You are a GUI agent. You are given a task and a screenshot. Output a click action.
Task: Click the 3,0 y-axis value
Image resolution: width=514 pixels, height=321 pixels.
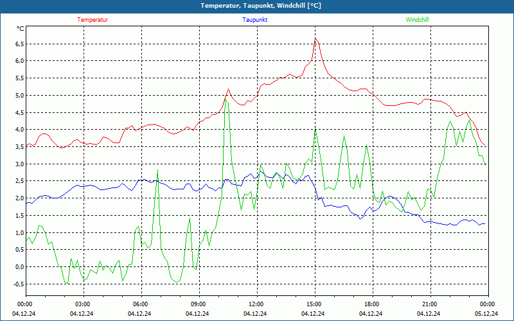coord(19,164)
